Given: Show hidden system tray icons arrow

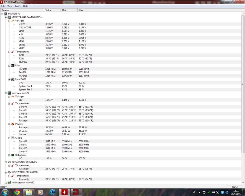Looking at the screenshot, I should pyautogui.click(x=199, y=192).
